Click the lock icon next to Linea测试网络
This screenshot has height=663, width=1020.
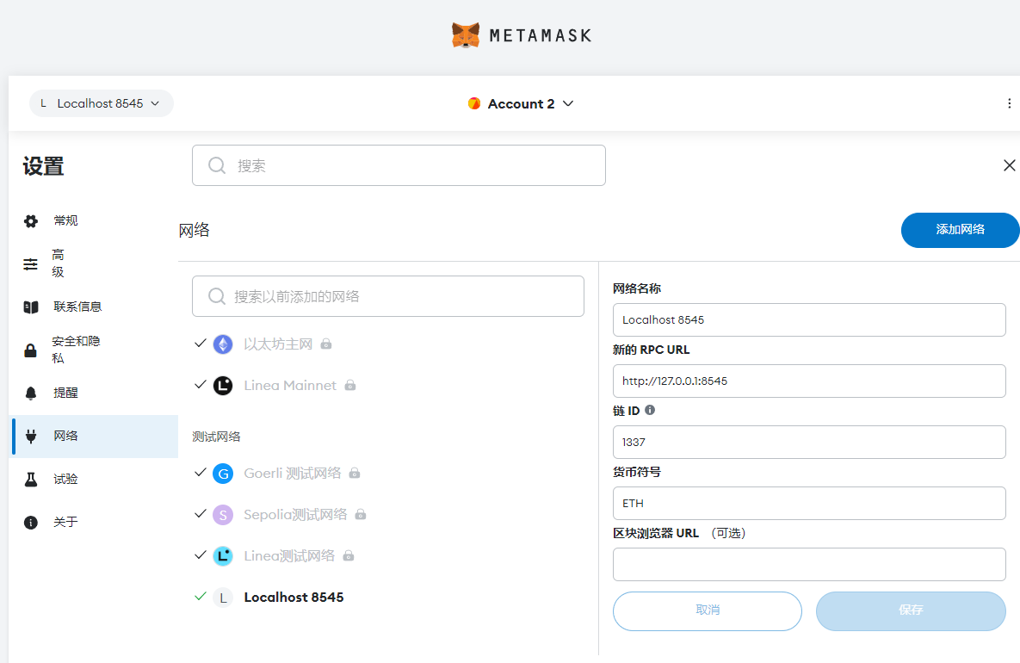click(x=349, y=555)
